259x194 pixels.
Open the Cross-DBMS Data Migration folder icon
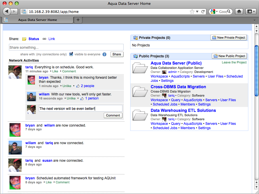140,91
